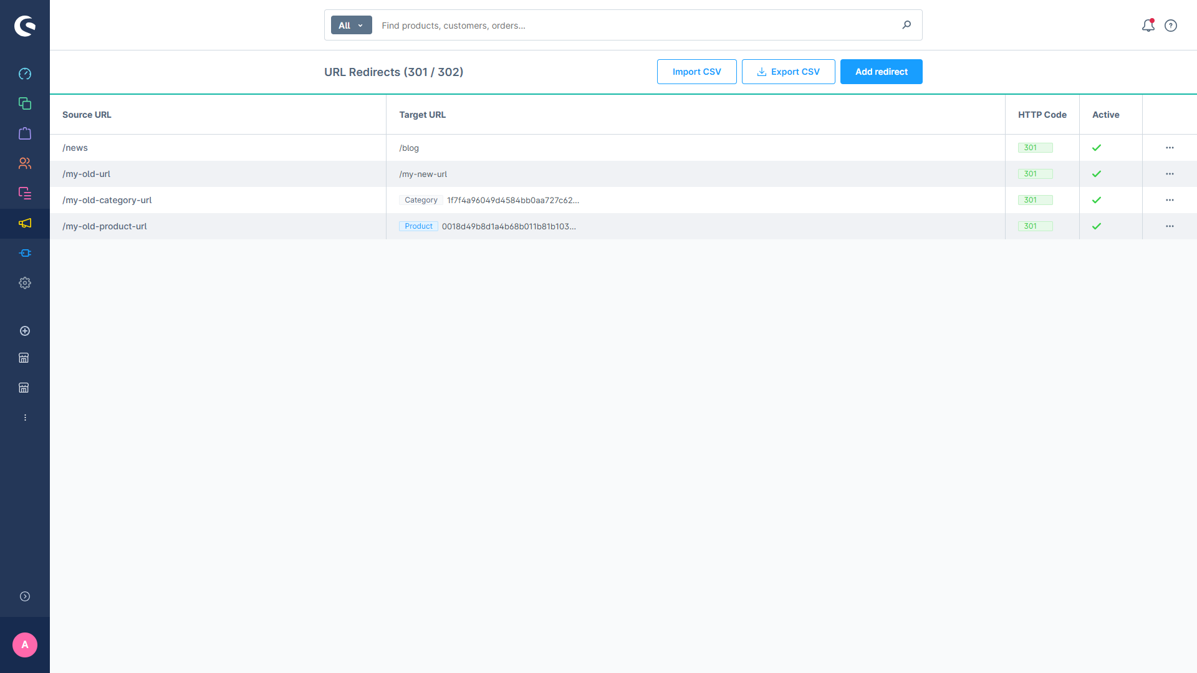Open the Customers section in sidebar

click(25, 163)
